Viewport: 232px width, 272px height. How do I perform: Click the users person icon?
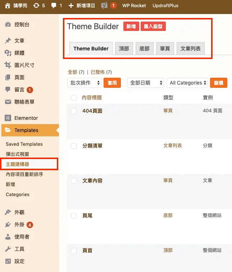click(x=8, y=237)
